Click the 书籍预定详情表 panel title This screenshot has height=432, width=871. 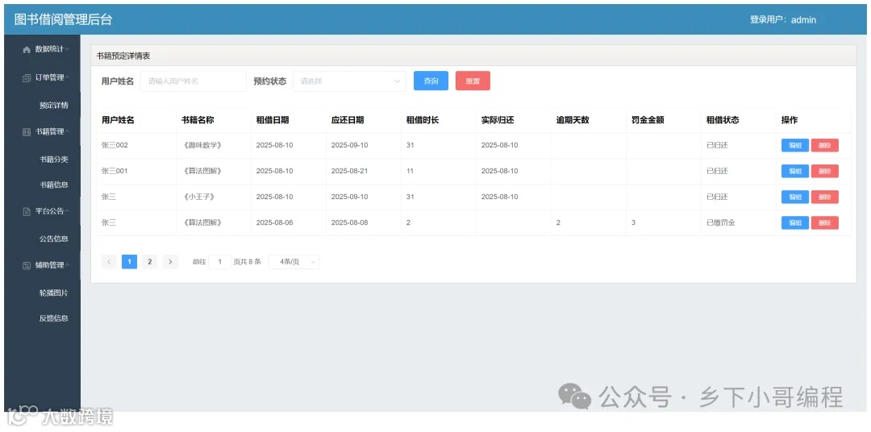(123, 56)
